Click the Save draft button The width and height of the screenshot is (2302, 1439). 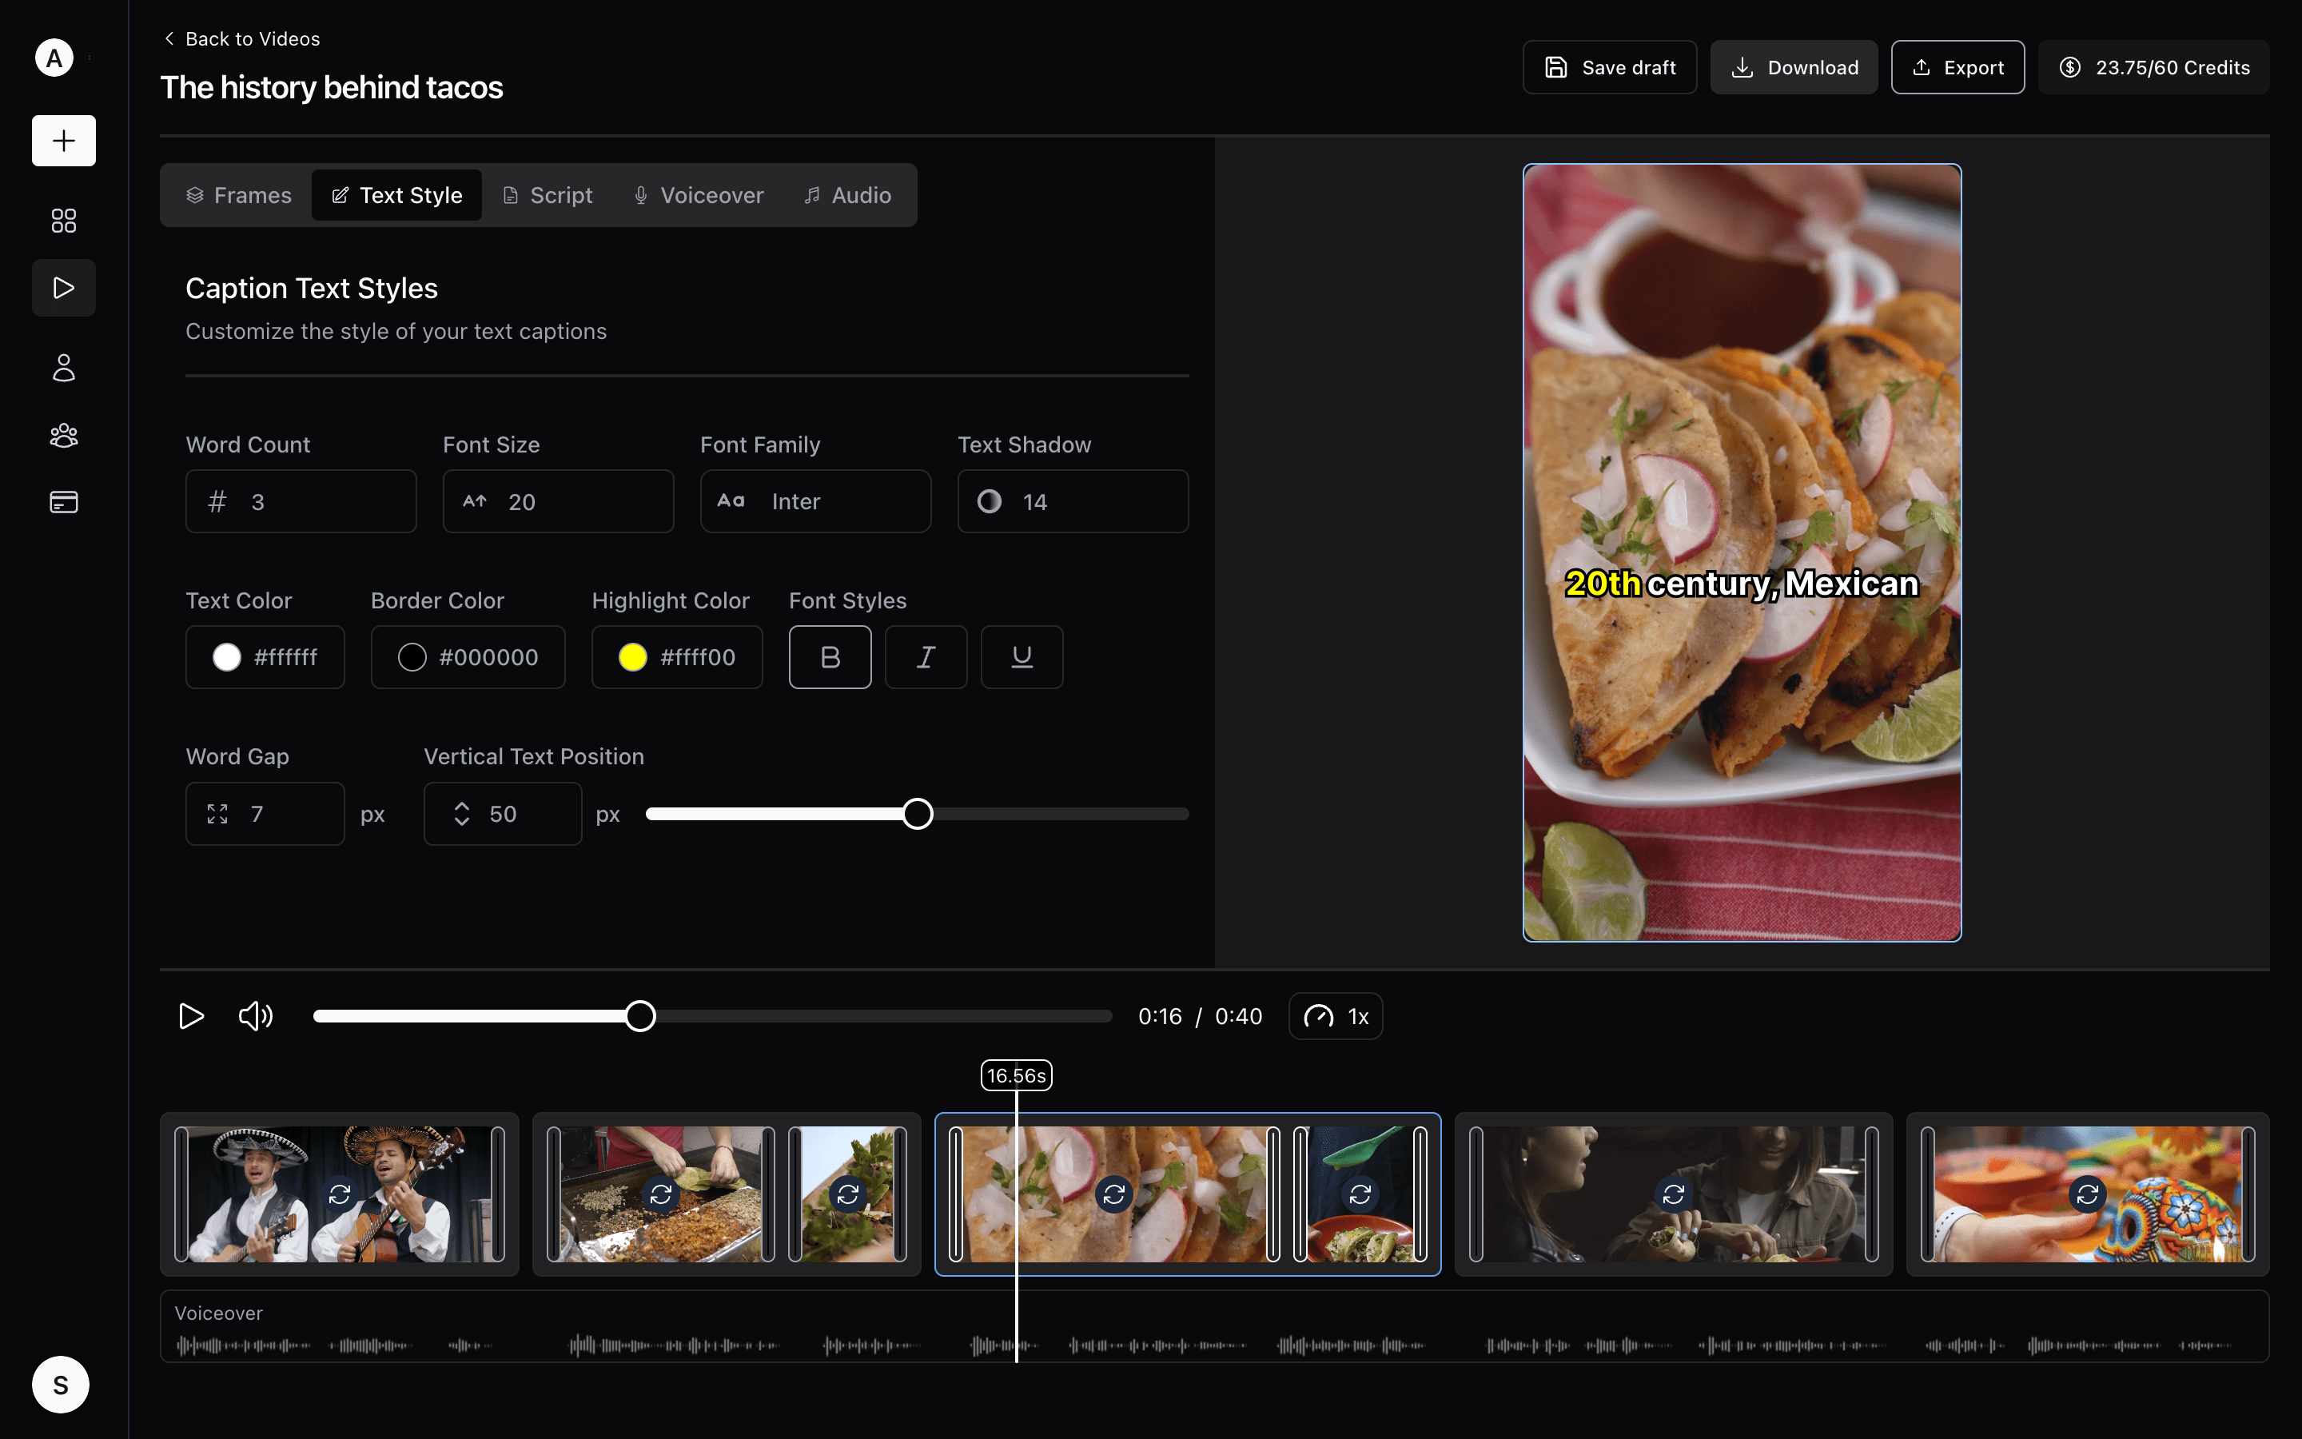tap(1610, 68)
